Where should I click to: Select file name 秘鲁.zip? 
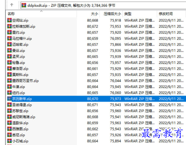point(19,63)
